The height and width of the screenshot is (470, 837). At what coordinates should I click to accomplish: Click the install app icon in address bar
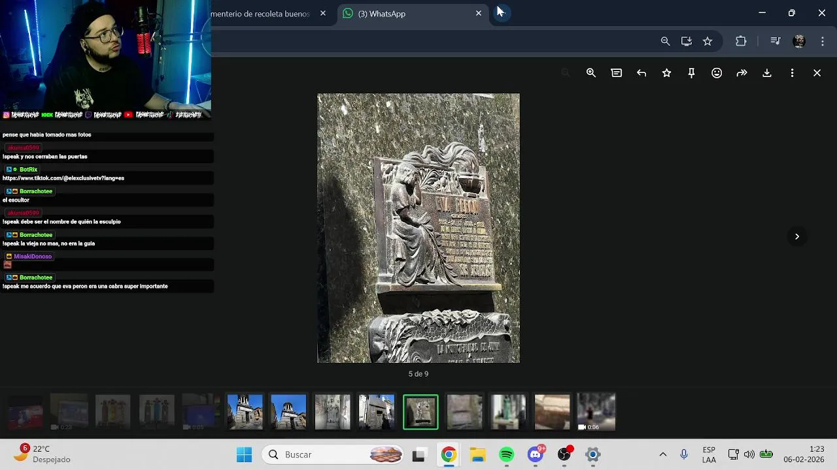(687, 41)
